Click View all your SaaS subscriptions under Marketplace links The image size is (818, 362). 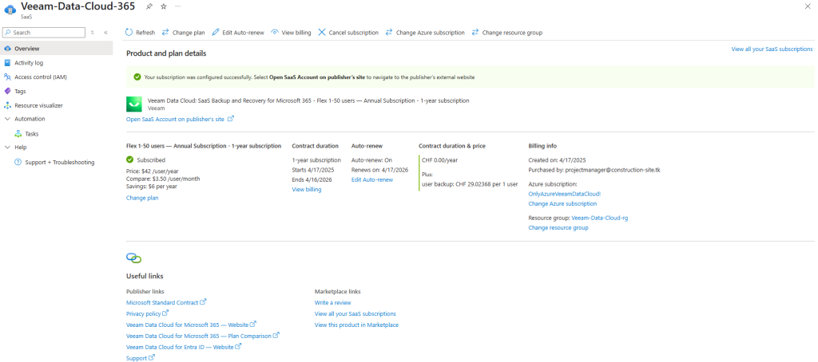pos(355,314)
